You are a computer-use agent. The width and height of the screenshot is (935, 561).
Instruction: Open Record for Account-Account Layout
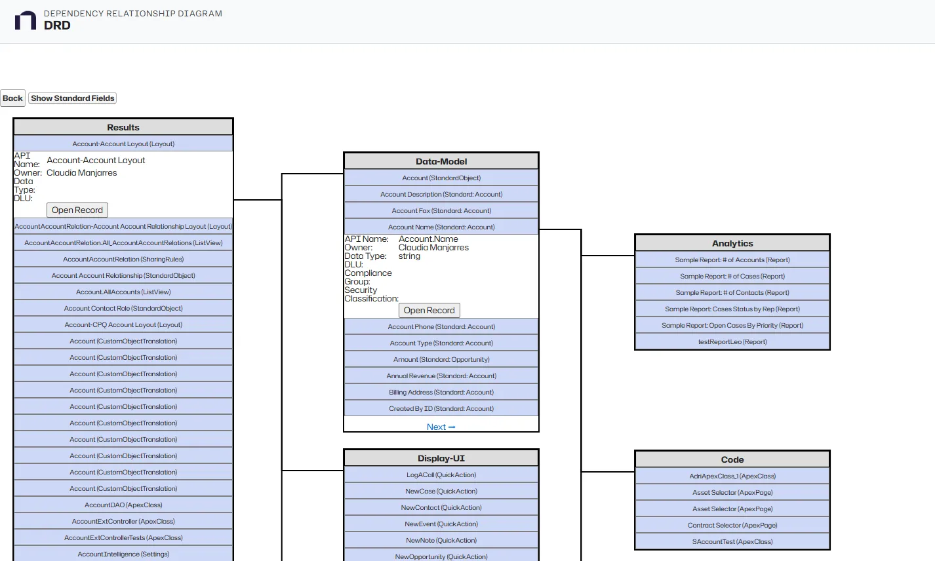coord(77,210)
